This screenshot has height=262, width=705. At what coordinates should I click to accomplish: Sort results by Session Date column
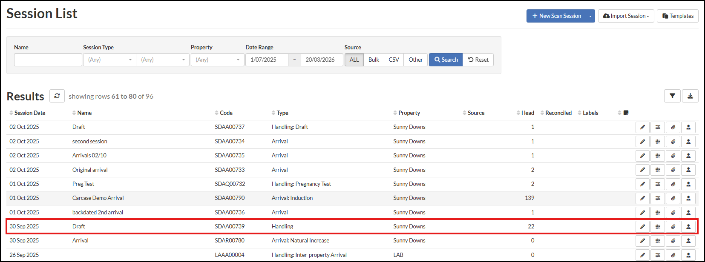29,113
